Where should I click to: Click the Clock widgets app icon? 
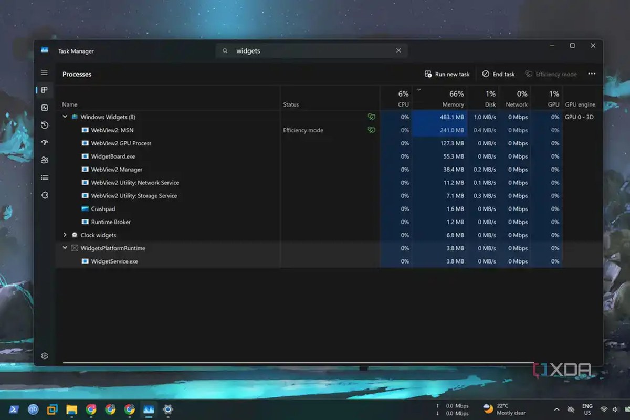click(75, 235)
